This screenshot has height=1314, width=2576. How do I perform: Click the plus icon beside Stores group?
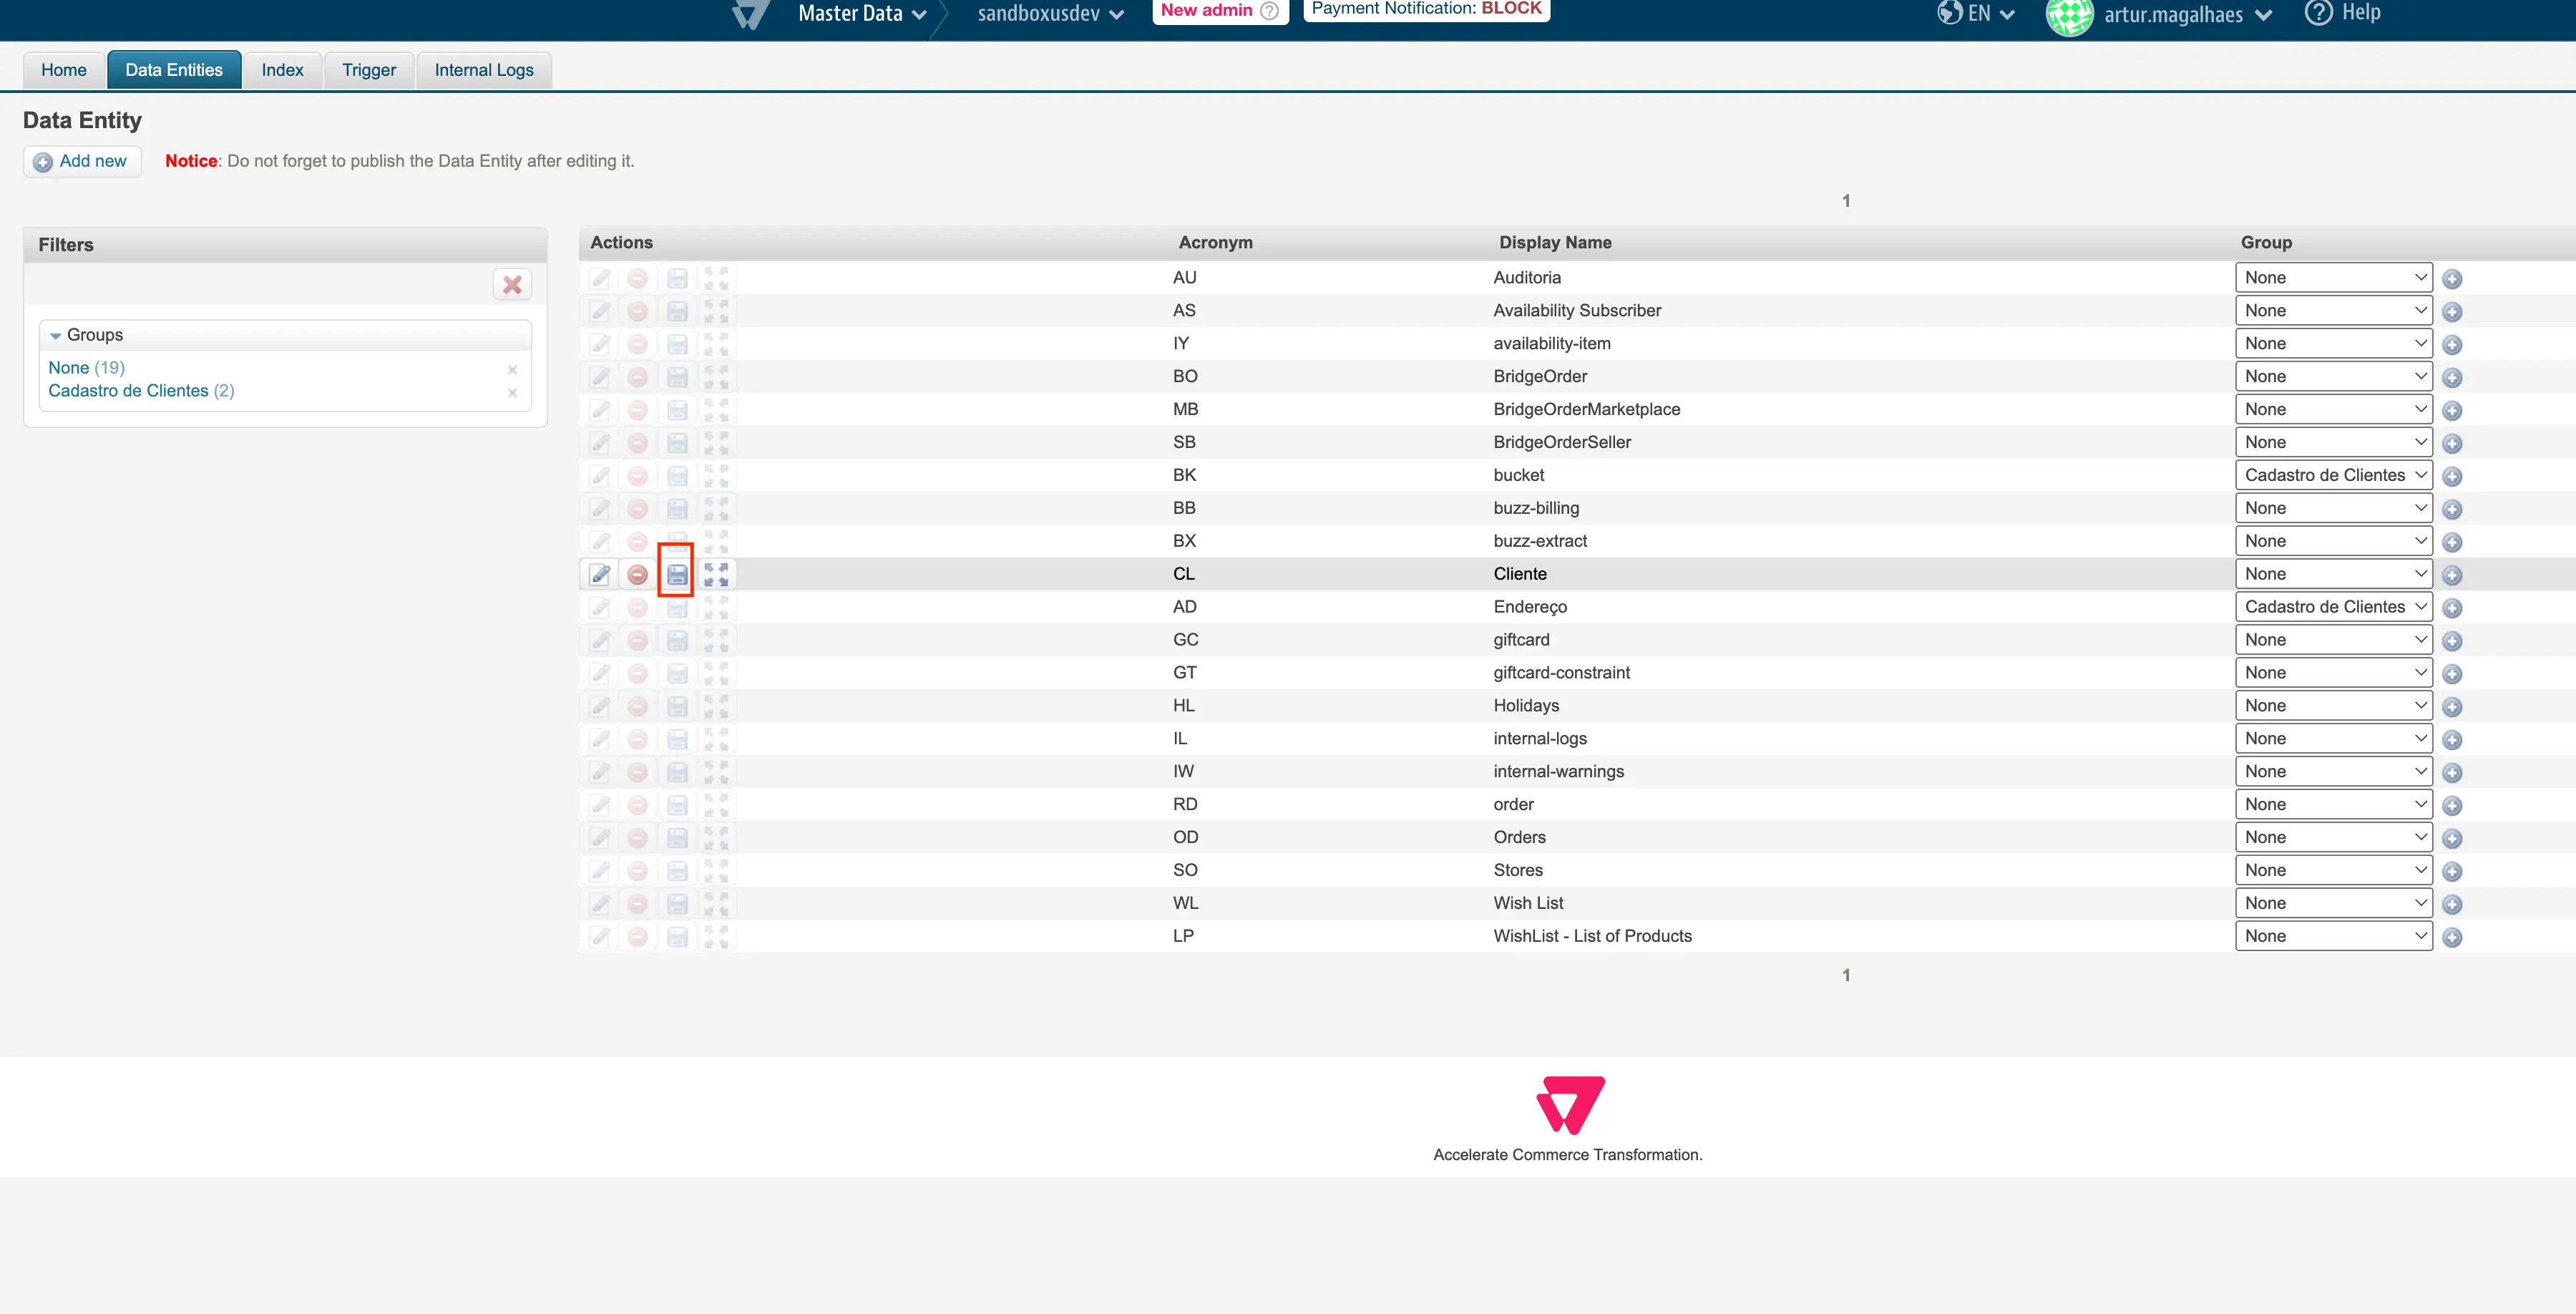point(2452,871)
